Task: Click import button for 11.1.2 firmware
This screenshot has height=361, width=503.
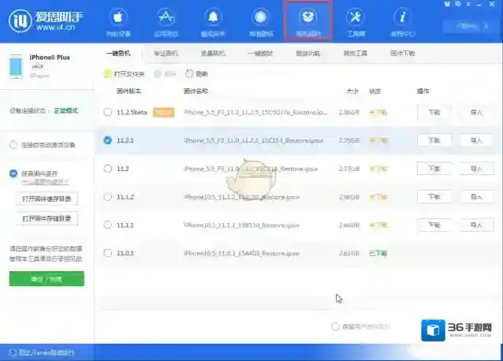Action: point(476,196)
